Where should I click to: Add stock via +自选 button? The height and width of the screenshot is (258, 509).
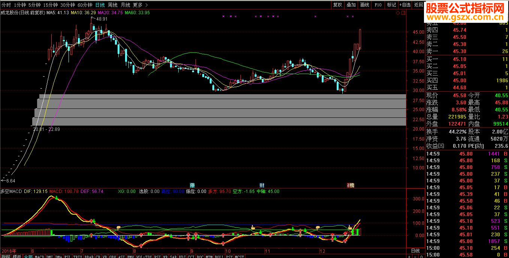pos(405,5)
